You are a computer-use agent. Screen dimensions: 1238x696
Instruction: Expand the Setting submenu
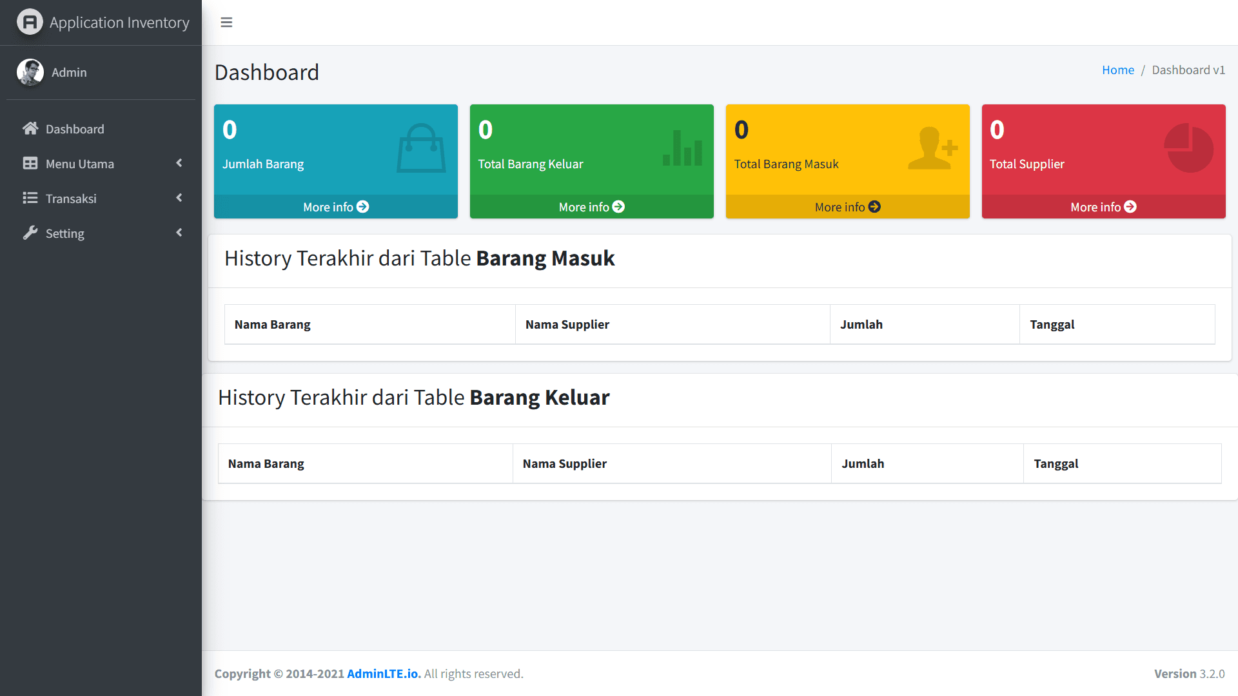click(x=179, y=233)
